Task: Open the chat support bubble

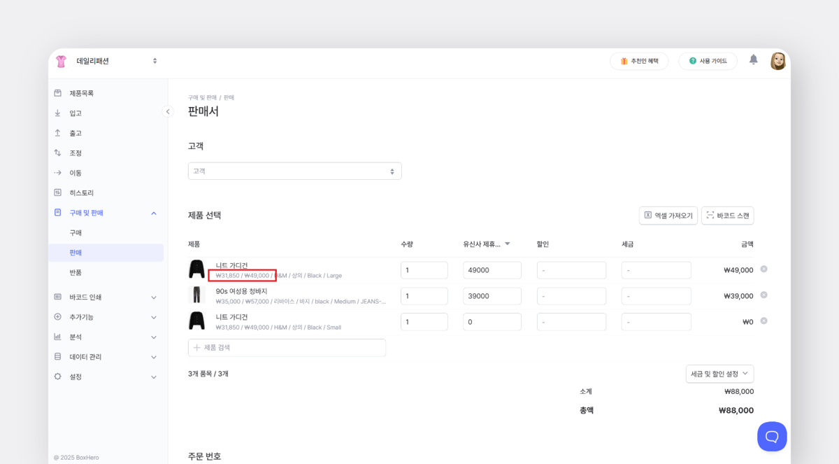Action: (x=772, y=436)
